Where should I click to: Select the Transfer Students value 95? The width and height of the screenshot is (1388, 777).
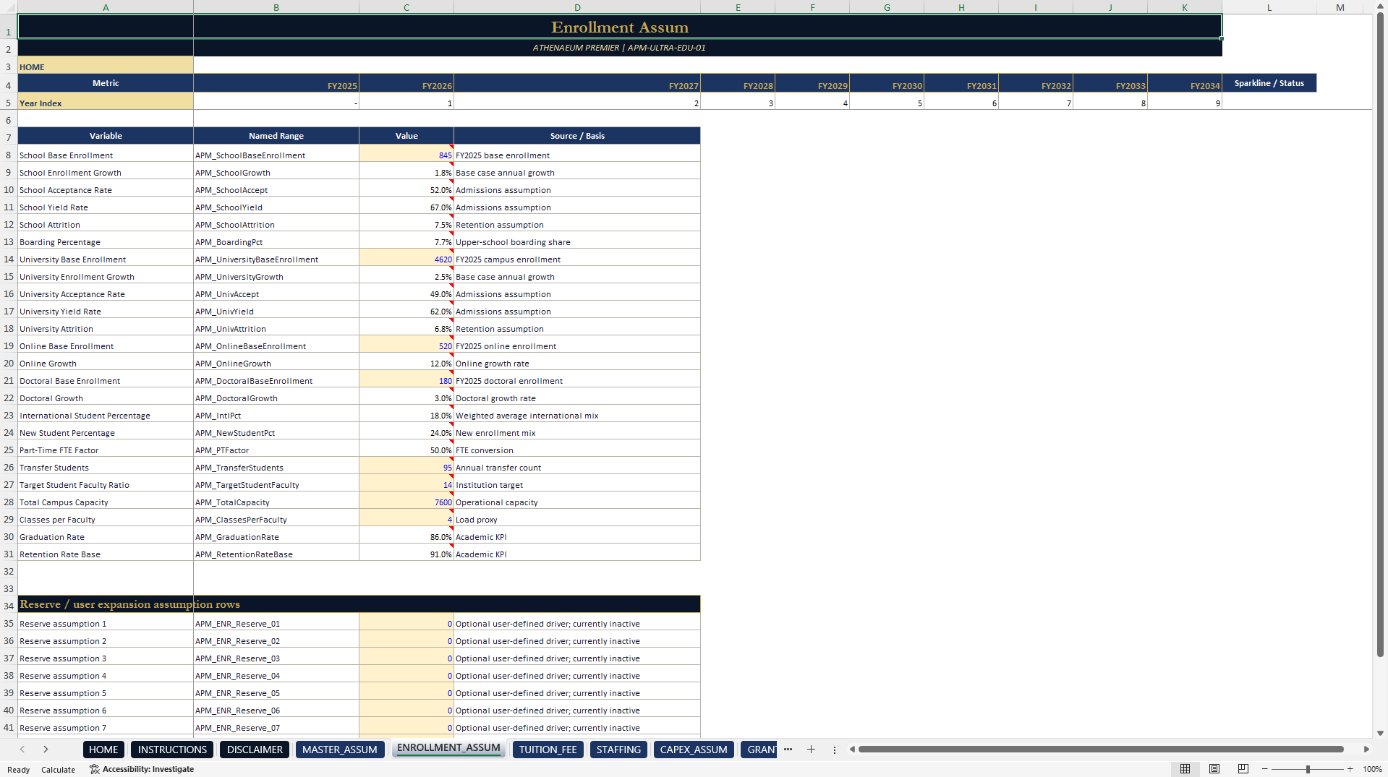pos(406,468)
